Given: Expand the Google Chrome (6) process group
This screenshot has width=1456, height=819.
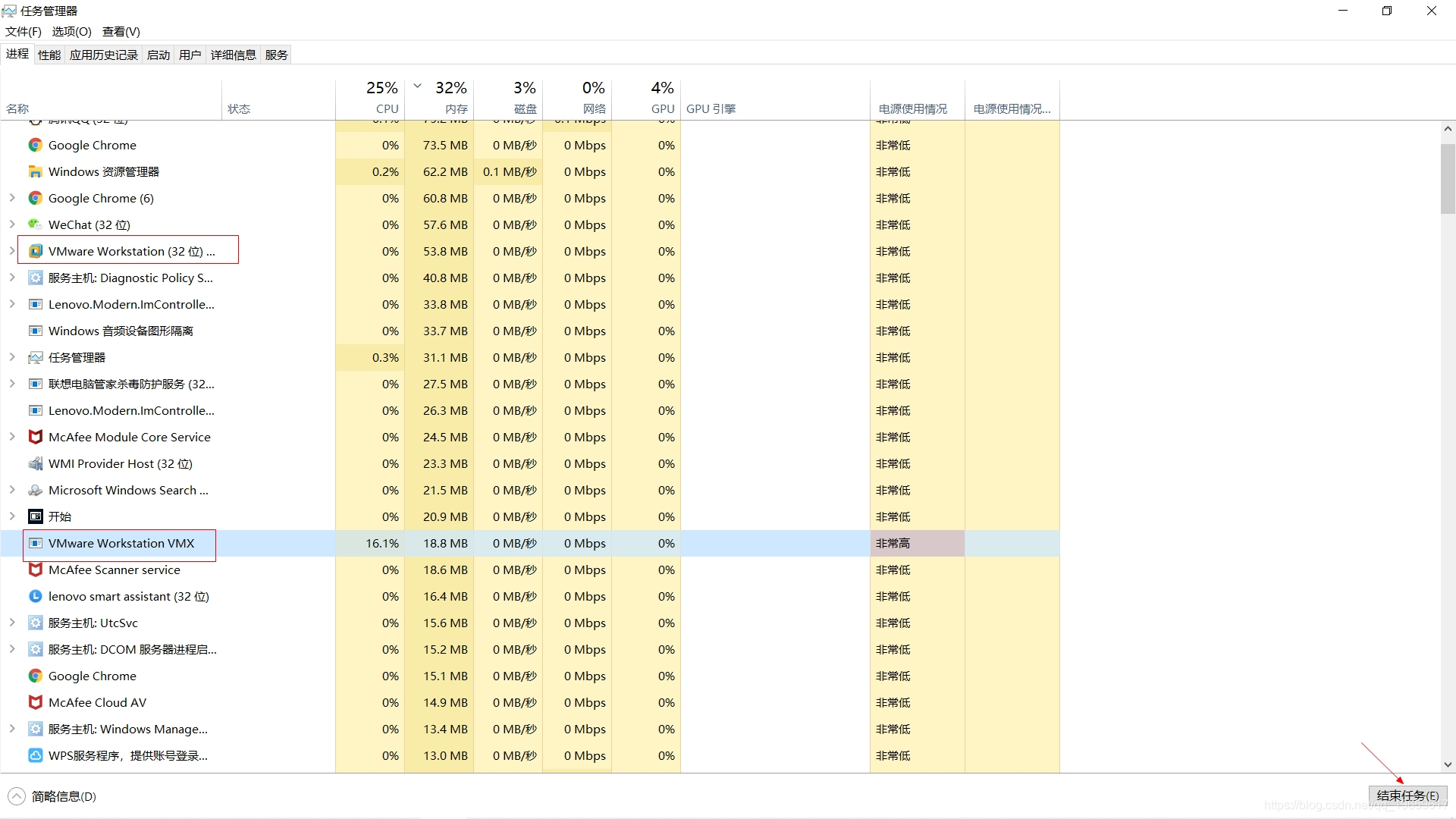Looking at the screenshot, I should tap(12, 198).
